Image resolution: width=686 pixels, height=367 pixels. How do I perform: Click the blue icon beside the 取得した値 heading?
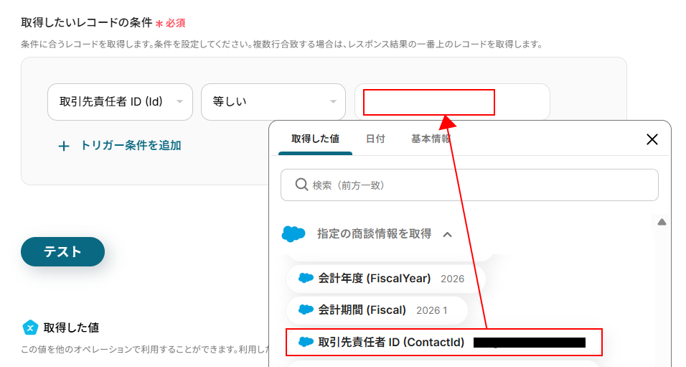(x=30, y=327)
